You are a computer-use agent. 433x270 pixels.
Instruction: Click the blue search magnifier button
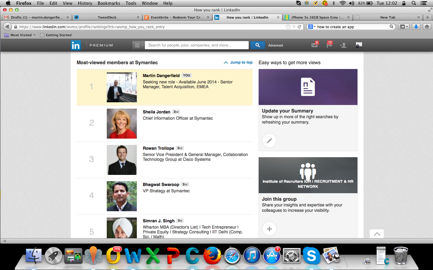coord(257,45)
